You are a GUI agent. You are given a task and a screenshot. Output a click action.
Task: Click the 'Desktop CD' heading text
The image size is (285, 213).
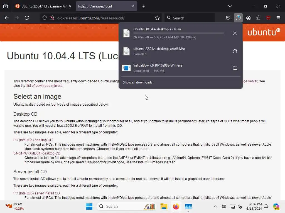pos(25,114)
